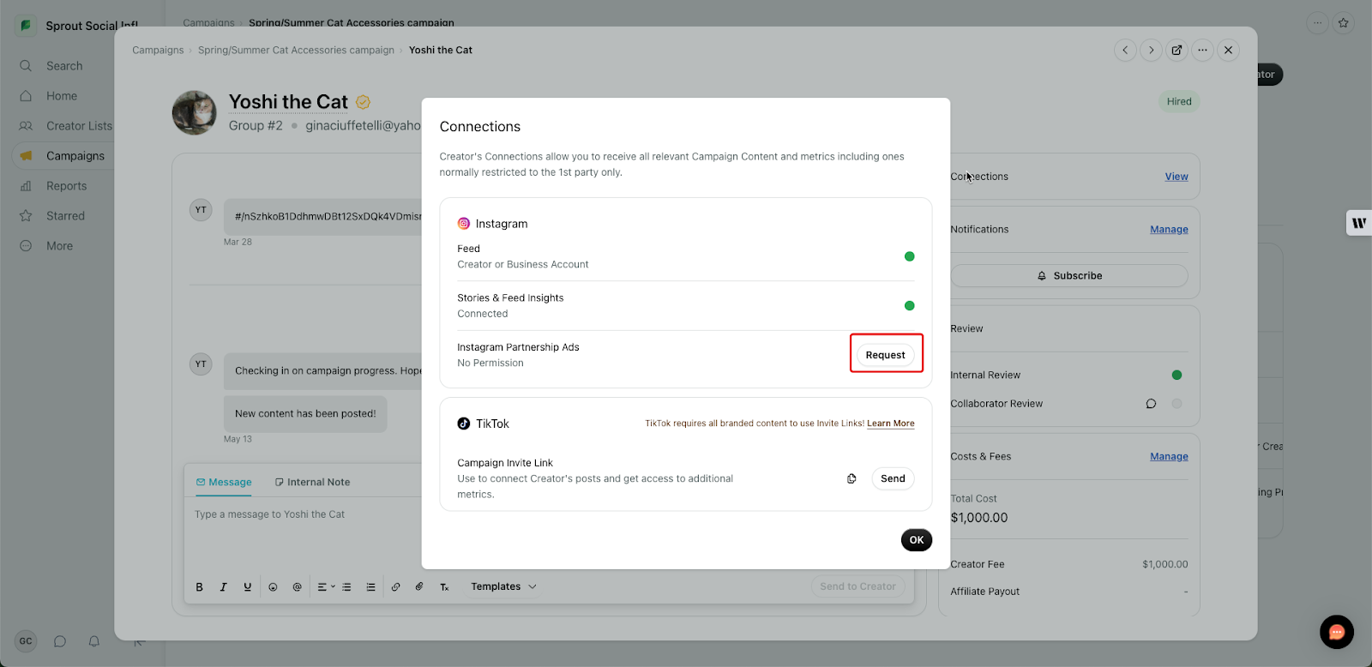The height and width of the screenshot is (667, 1372).
Task: Click the Instagram logo icon
Action: (x=464, y=224)
